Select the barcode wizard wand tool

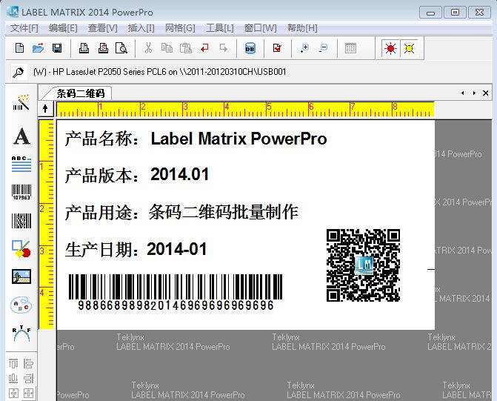click(21, 102)
